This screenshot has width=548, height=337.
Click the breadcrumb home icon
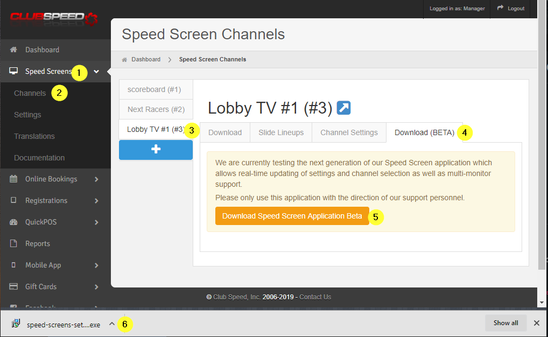tap(124, 60)
